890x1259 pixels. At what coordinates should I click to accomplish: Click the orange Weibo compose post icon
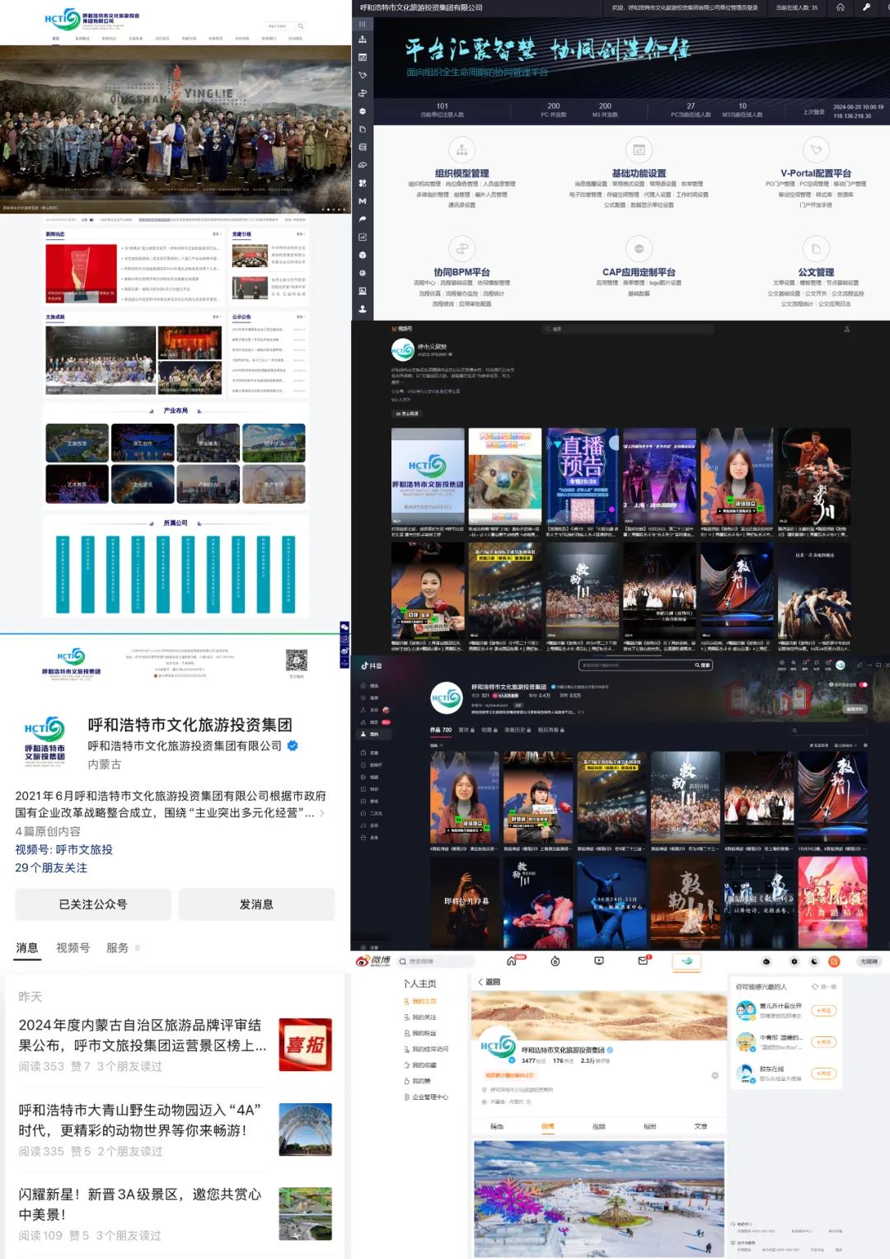(x=834, y=961)
